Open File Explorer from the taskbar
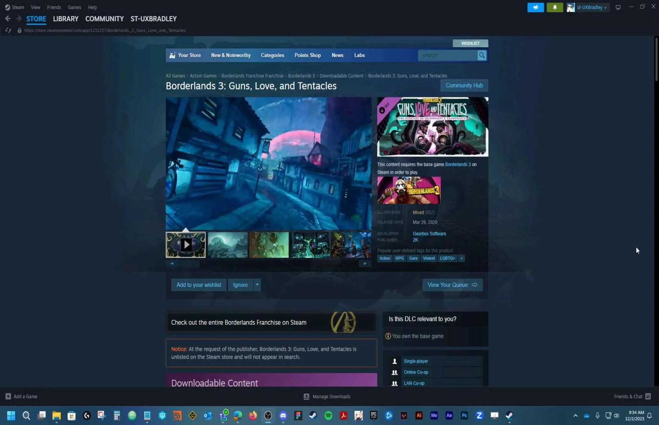 (x=57, y=416)
